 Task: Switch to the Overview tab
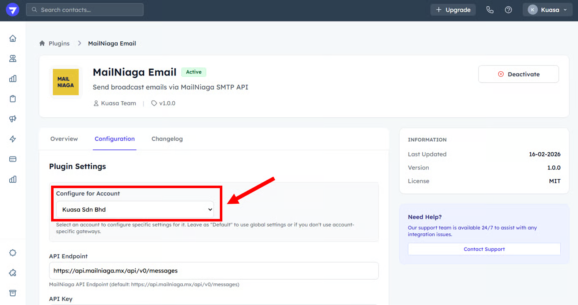pos(64,139)
